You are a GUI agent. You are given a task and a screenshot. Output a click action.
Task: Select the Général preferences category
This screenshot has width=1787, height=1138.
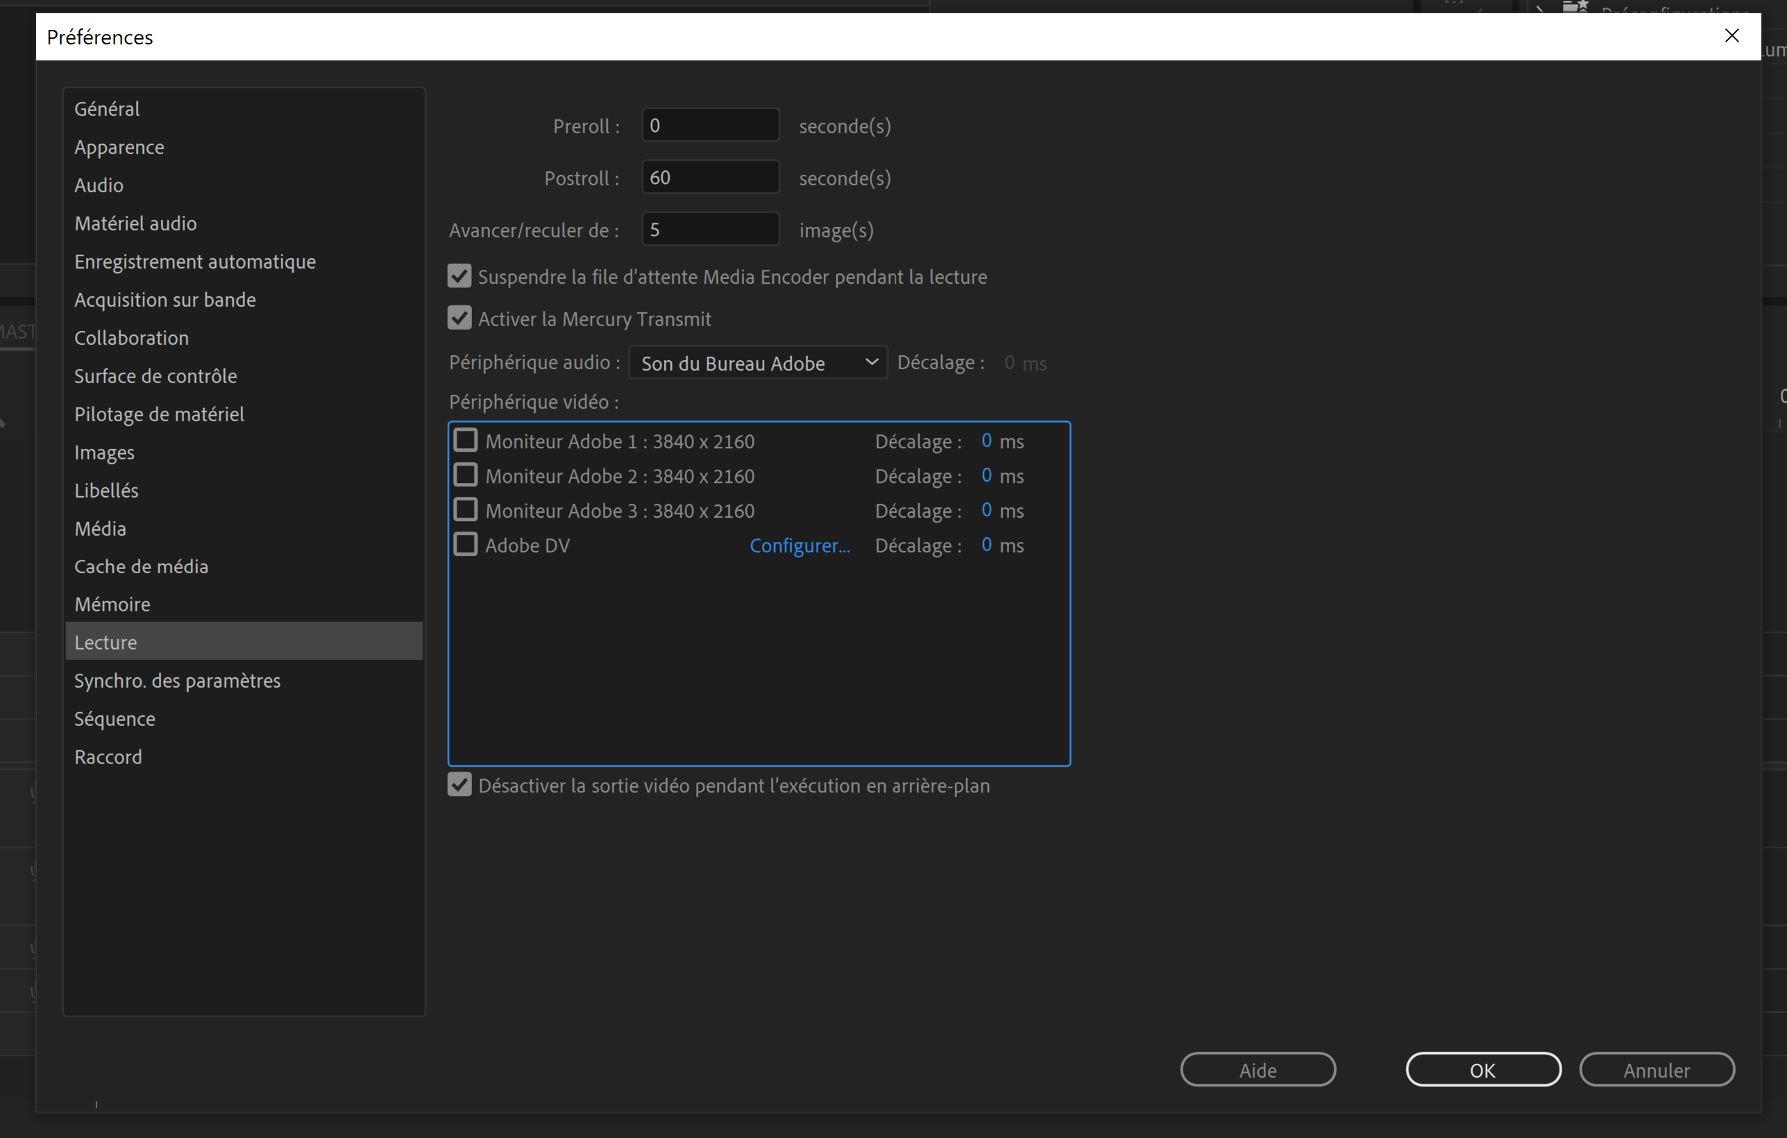click(107, 109)
